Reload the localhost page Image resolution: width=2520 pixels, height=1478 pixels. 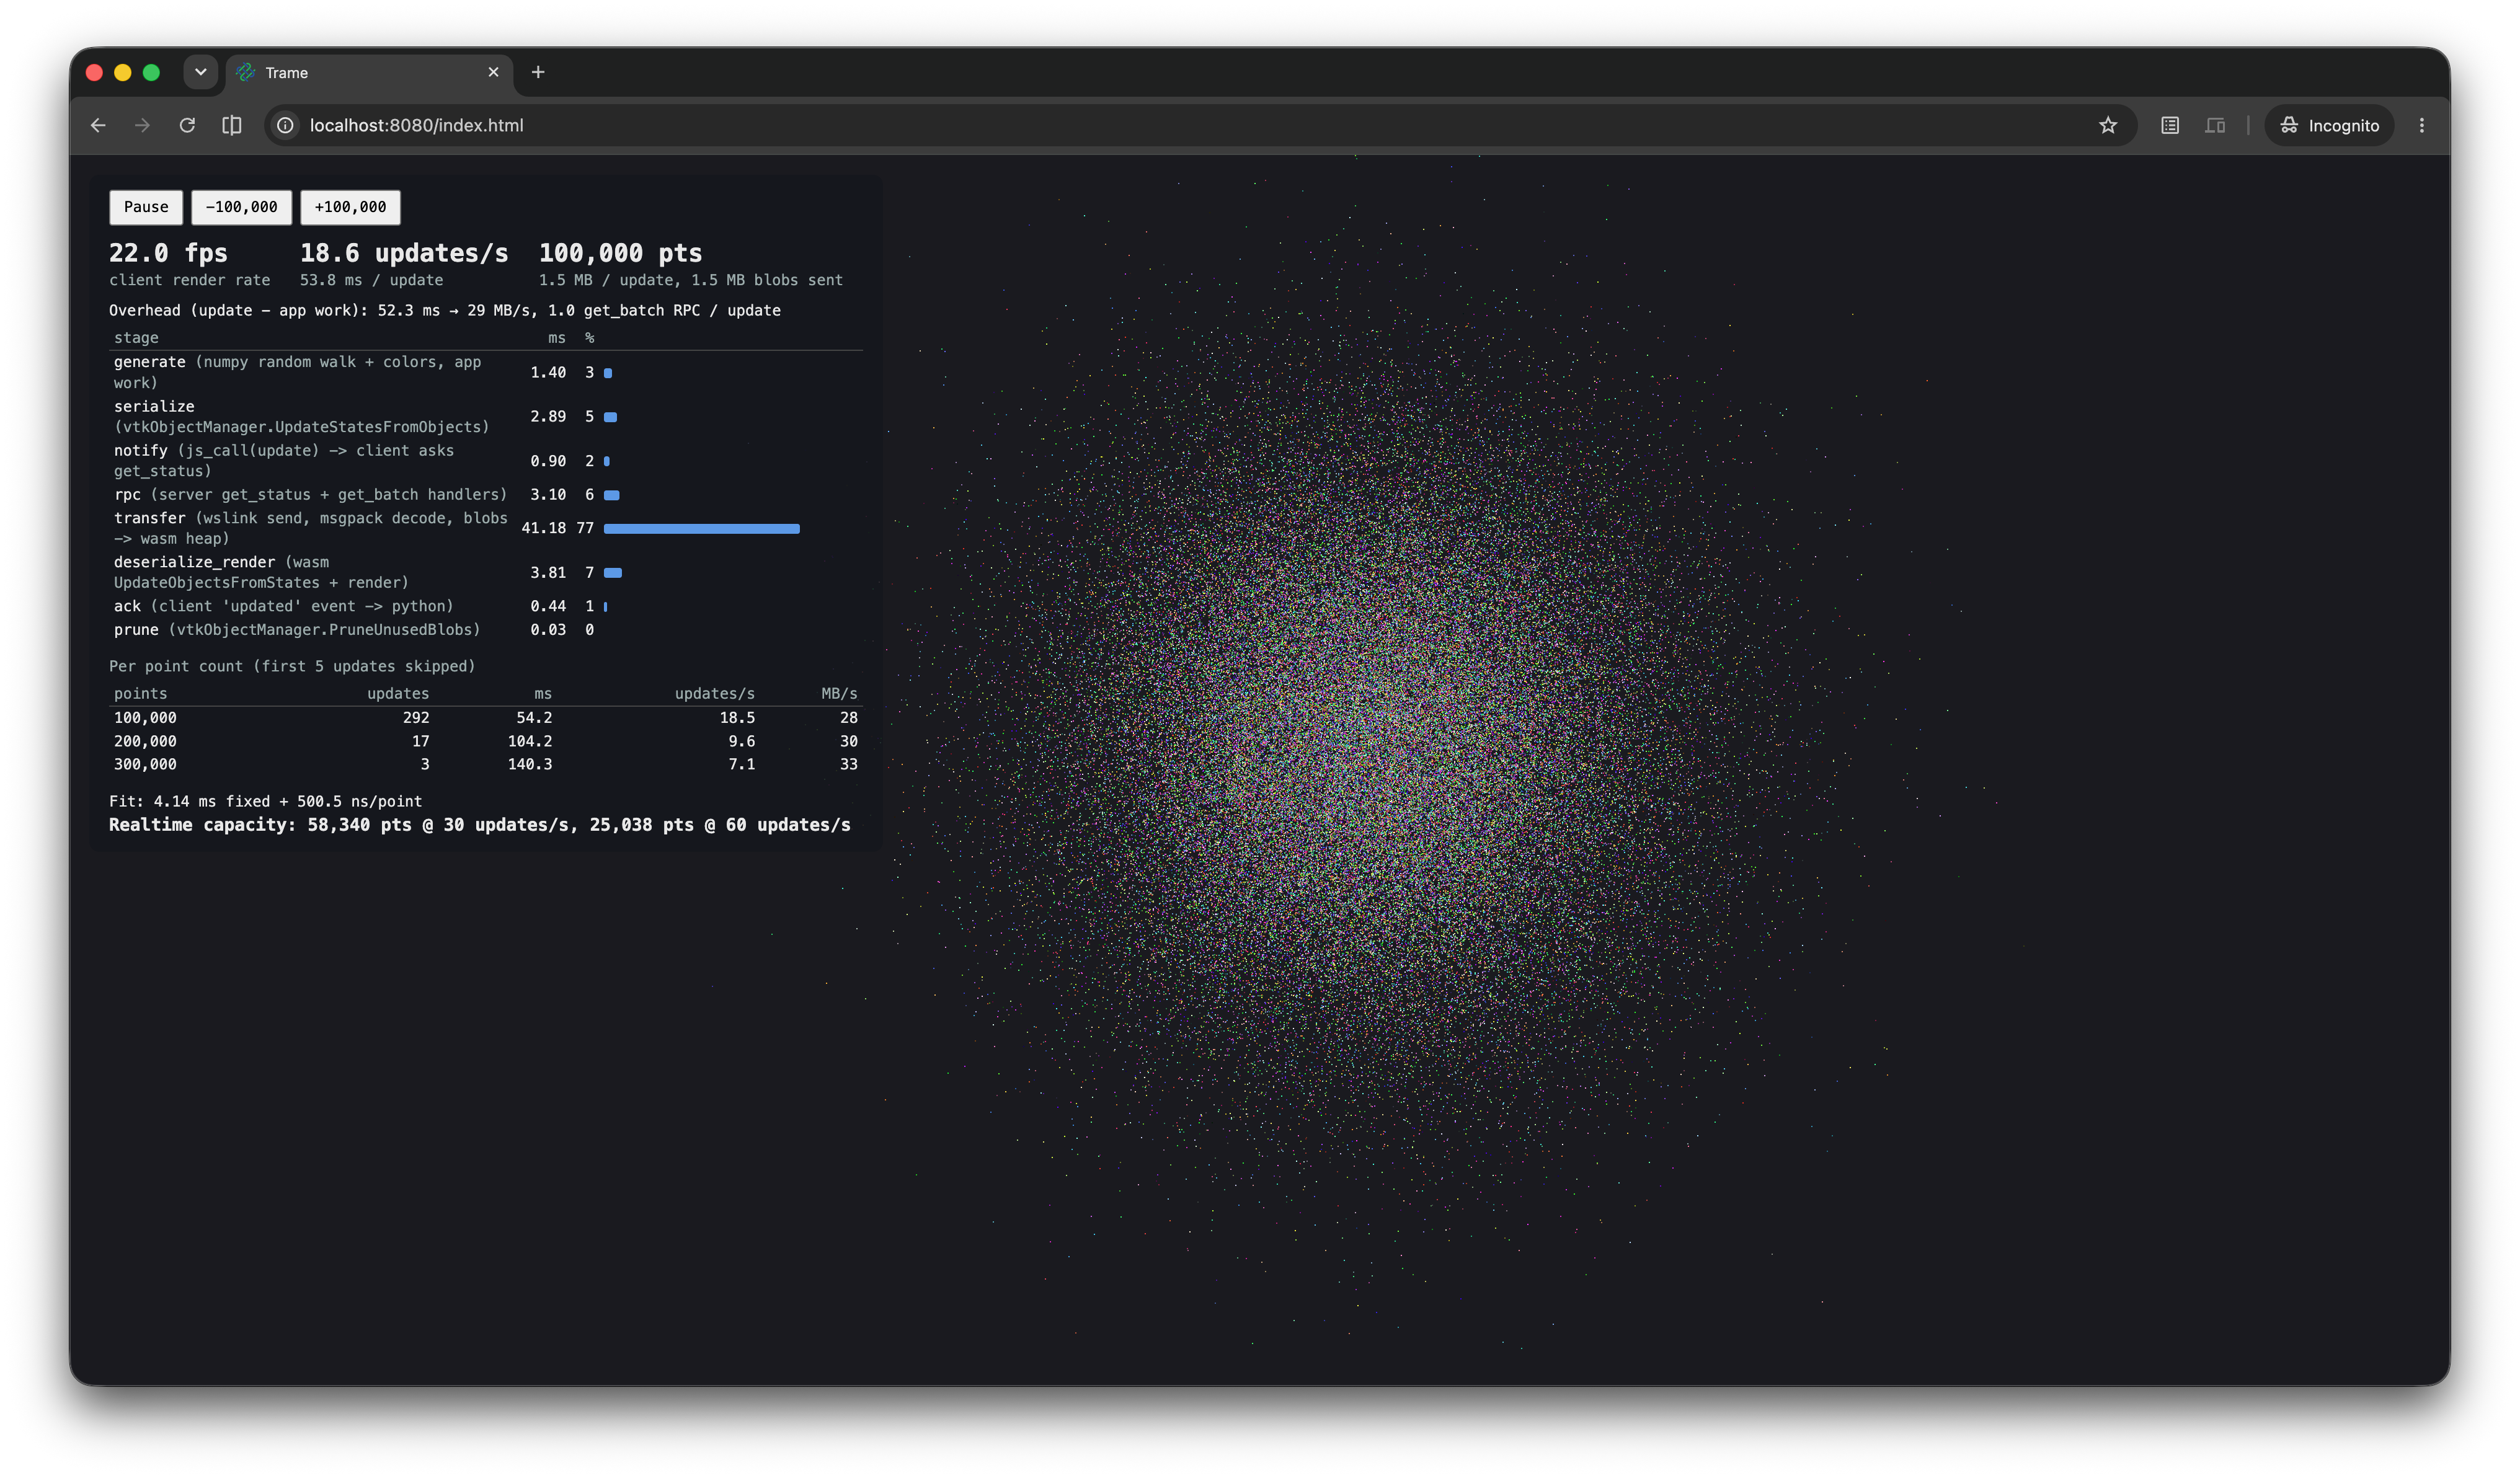click(x=187, y=125)
